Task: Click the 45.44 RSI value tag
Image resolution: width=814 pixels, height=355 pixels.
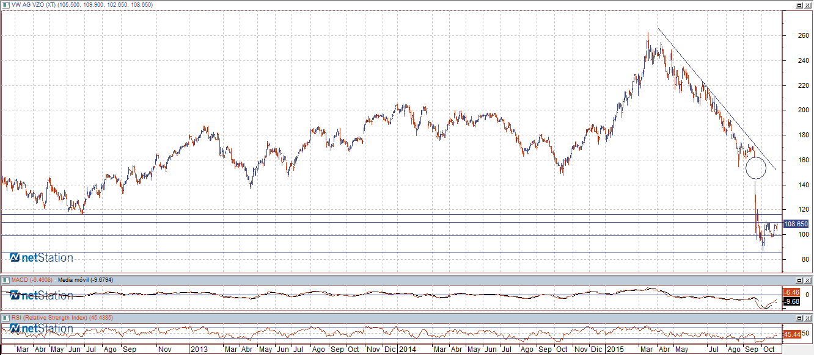Action: [791, 334]
